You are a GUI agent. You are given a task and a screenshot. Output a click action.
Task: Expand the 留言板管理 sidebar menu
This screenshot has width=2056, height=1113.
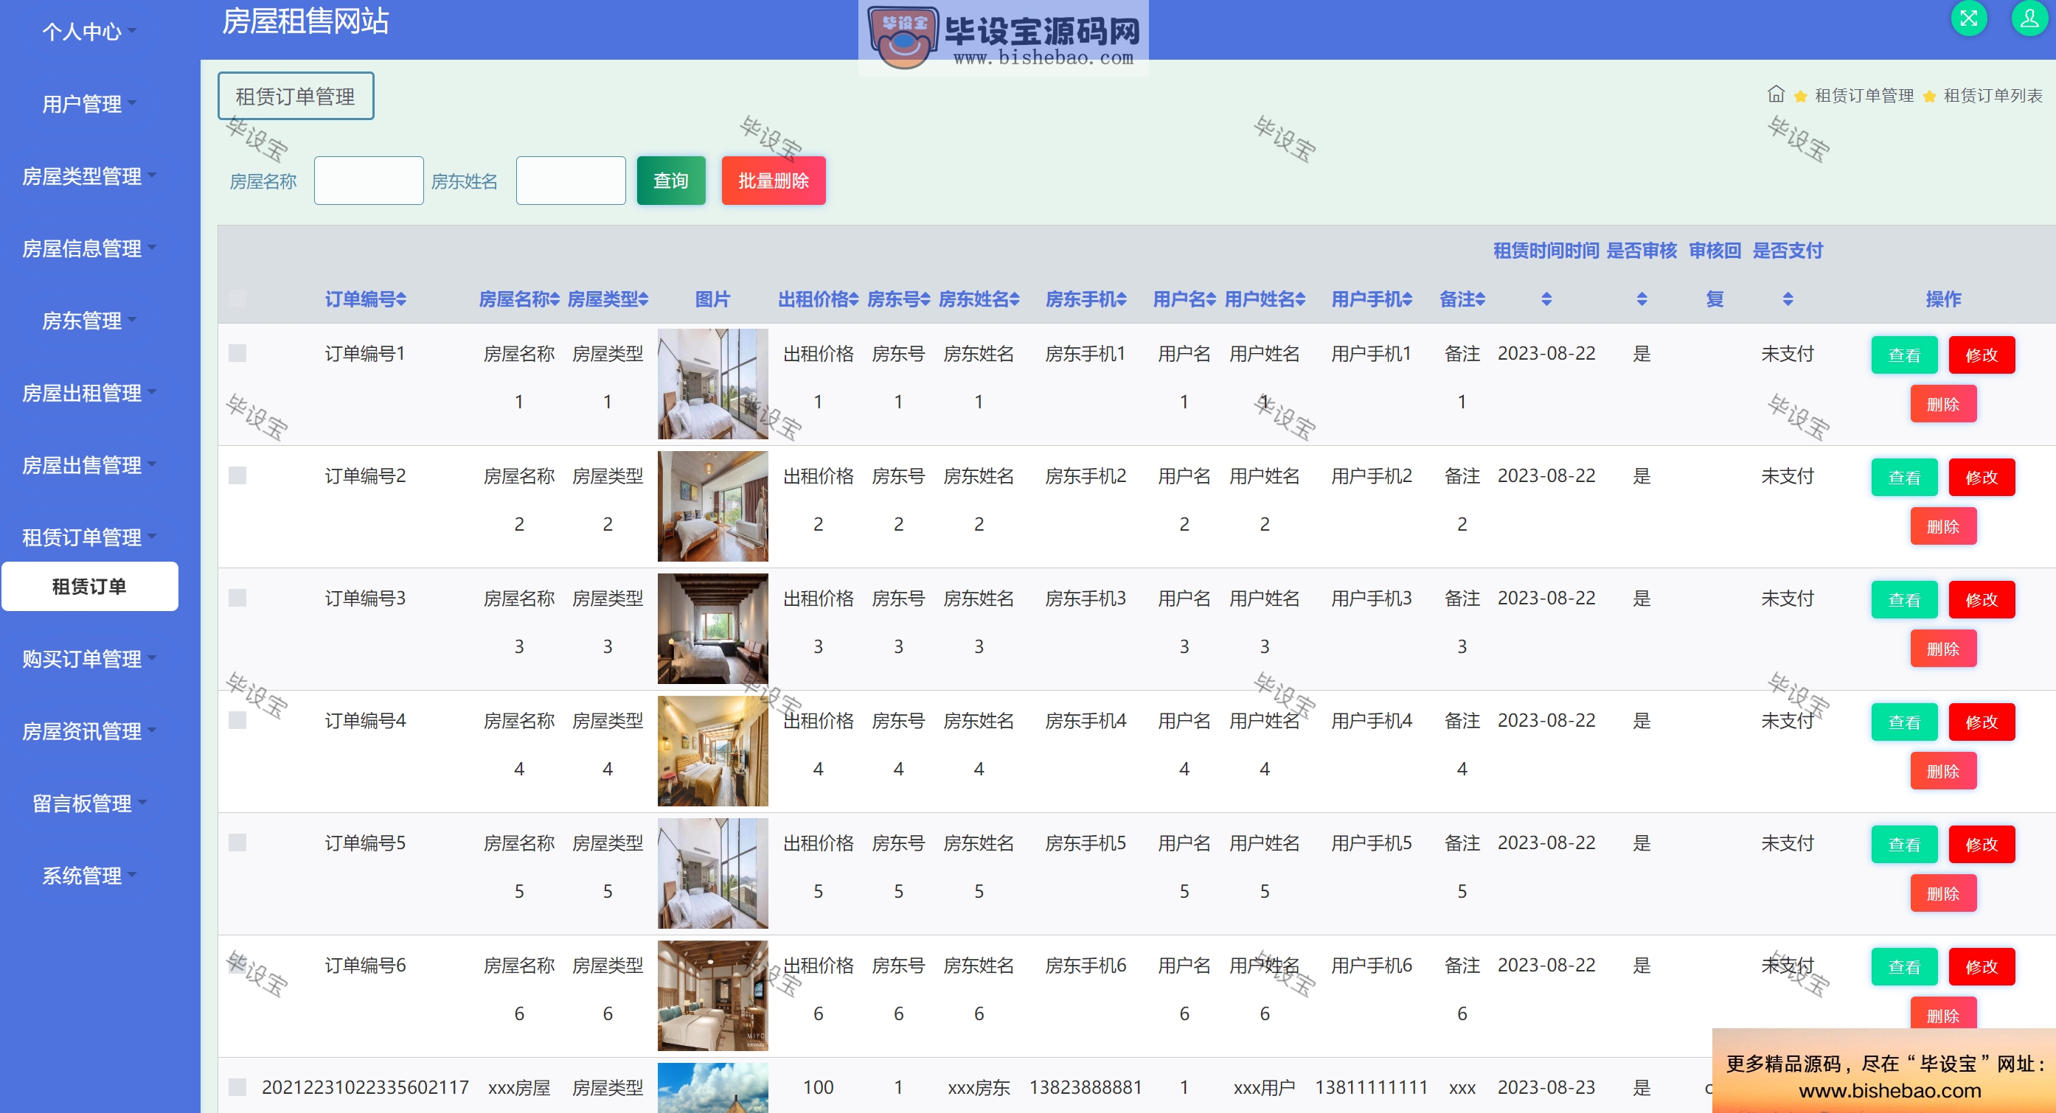coord(88,803)
